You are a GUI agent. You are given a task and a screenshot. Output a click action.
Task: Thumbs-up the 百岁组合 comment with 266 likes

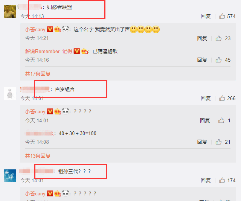[x=222, y=98]
